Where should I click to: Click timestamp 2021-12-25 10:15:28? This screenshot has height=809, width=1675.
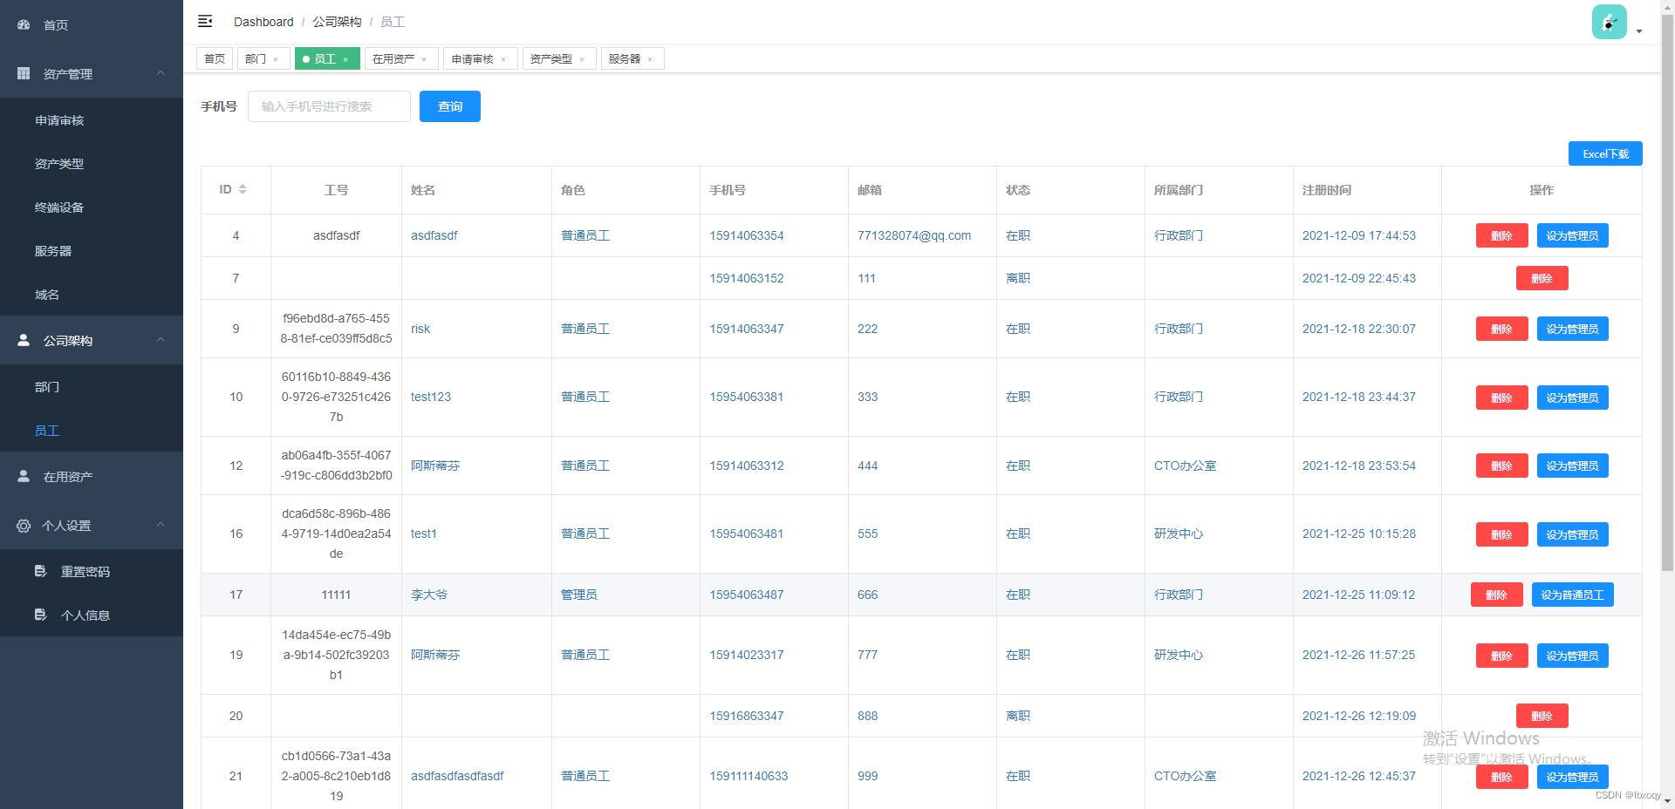[x=1359, y=534]
